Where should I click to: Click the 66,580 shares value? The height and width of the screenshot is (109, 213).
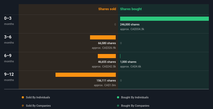(x=107, y=43)
